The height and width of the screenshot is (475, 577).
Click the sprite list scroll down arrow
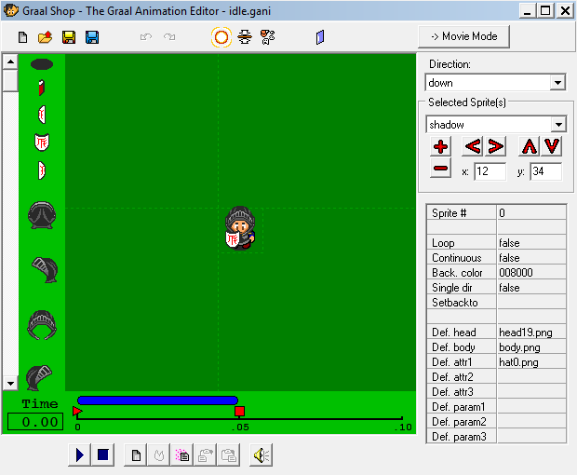[10, 383]
